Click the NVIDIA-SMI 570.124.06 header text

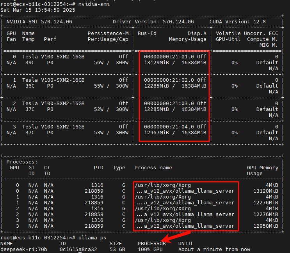coord(39,21)
